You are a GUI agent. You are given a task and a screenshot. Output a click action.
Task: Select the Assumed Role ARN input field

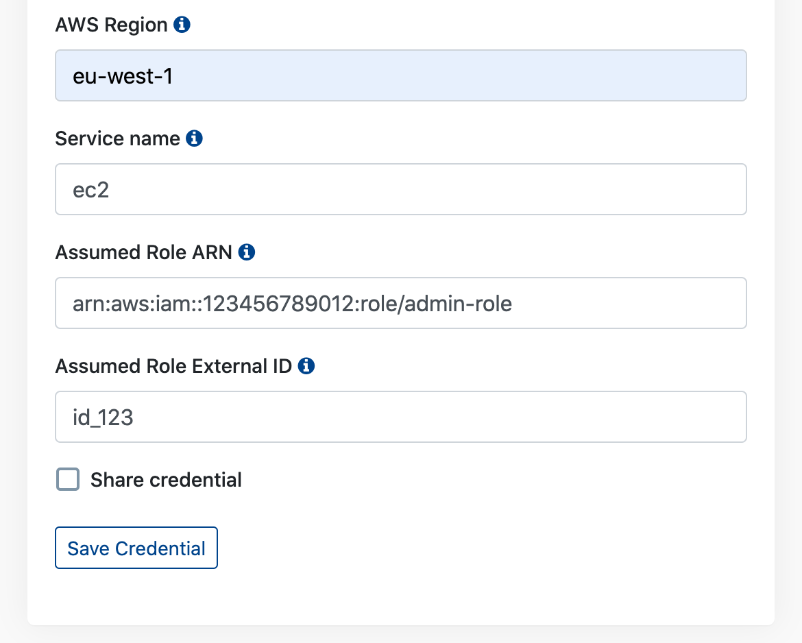click(401, 303)
